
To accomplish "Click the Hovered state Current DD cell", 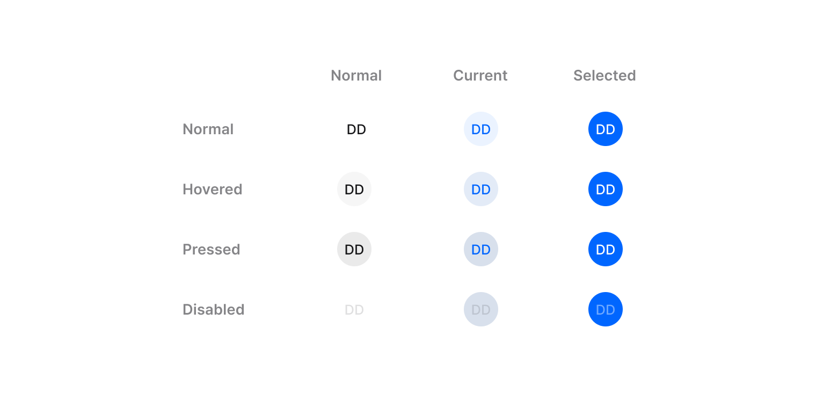I will 480,190.
